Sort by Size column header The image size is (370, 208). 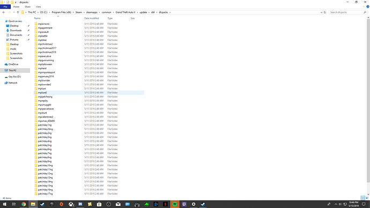(132, 18)
